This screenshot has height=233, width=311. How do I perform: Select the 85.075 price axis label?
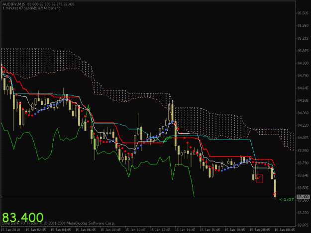pyautogui.click(x=303, y=51)
